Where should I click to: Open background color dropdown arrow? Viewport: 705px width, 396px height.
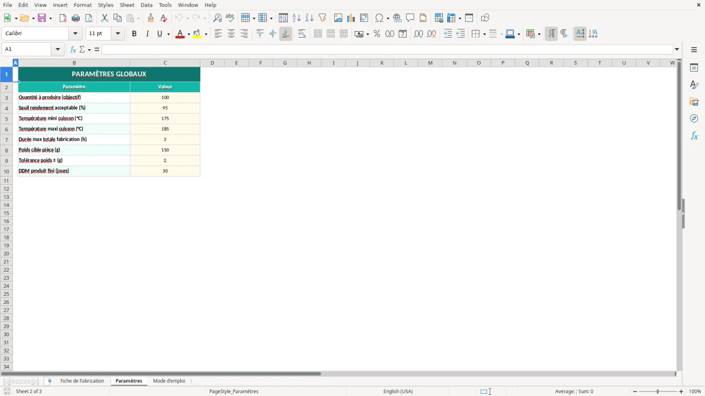206,34
